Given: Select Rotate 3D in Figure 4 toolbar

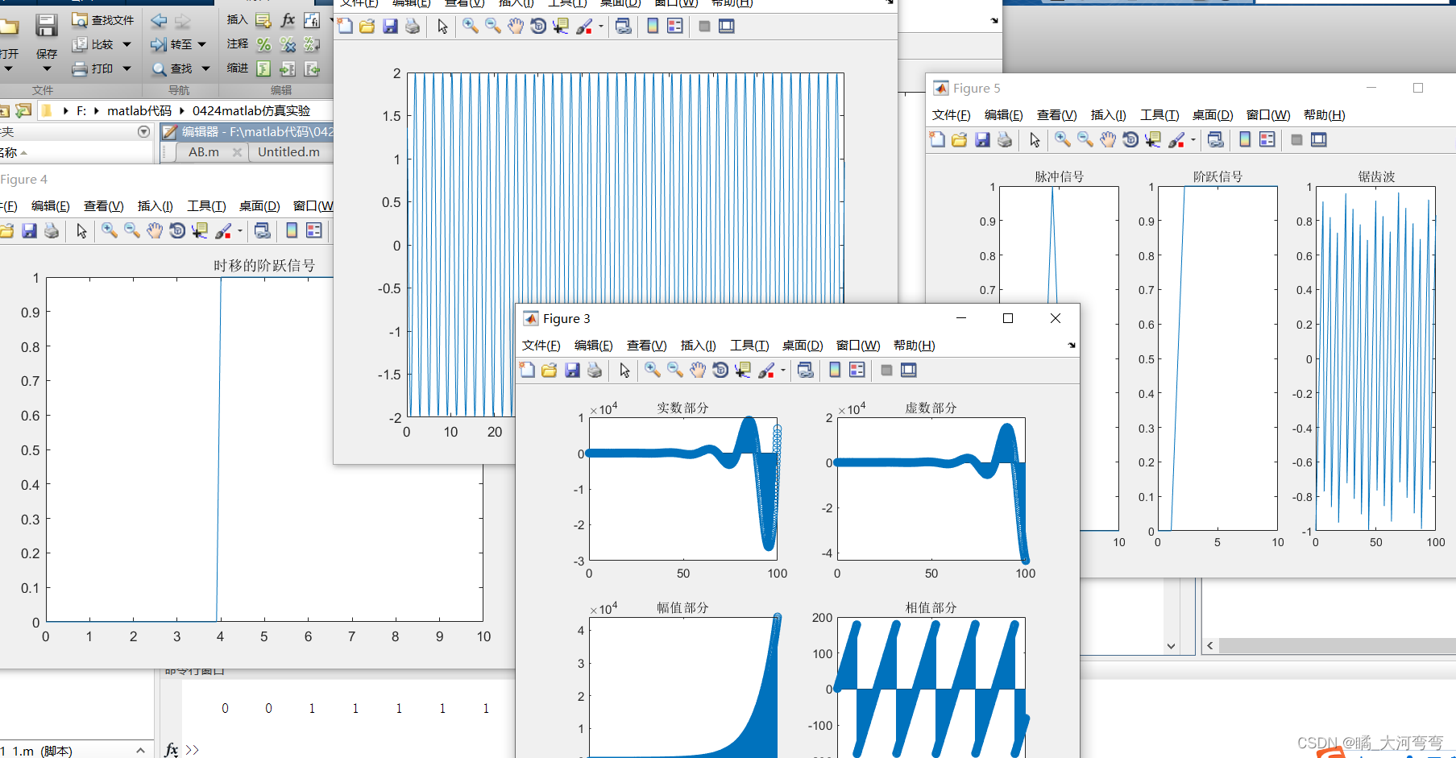Looking at the screenshot, I should [177, 231].
